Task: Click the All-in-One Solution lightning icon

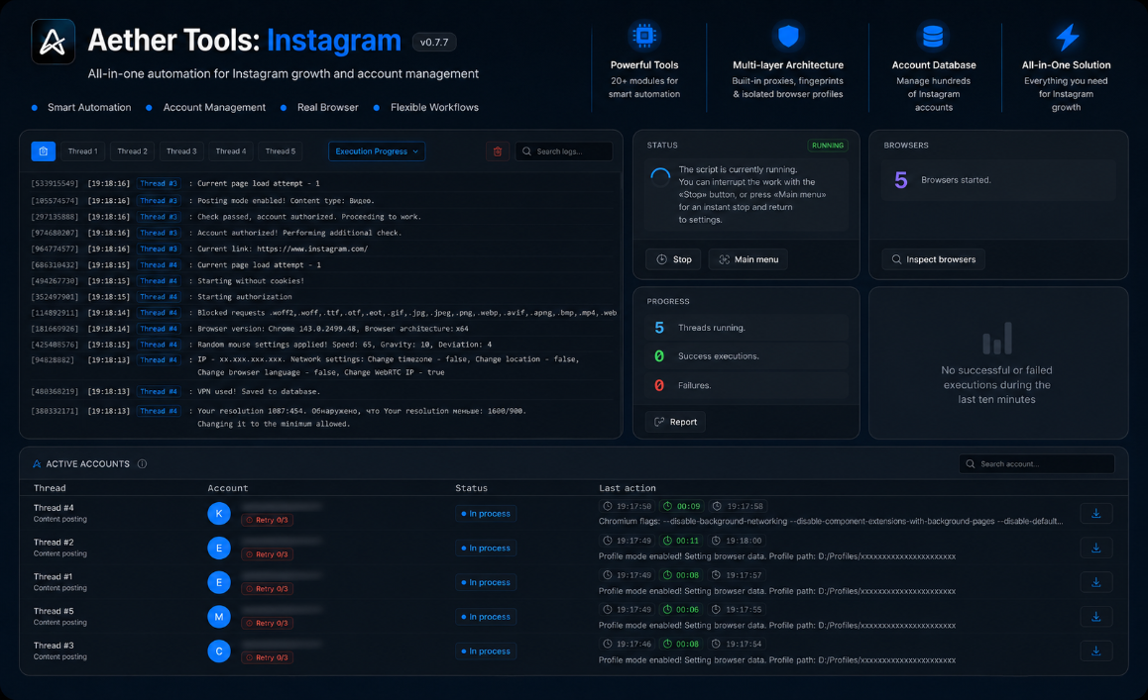Action: pyautogui.click(x=1067, y=37)
